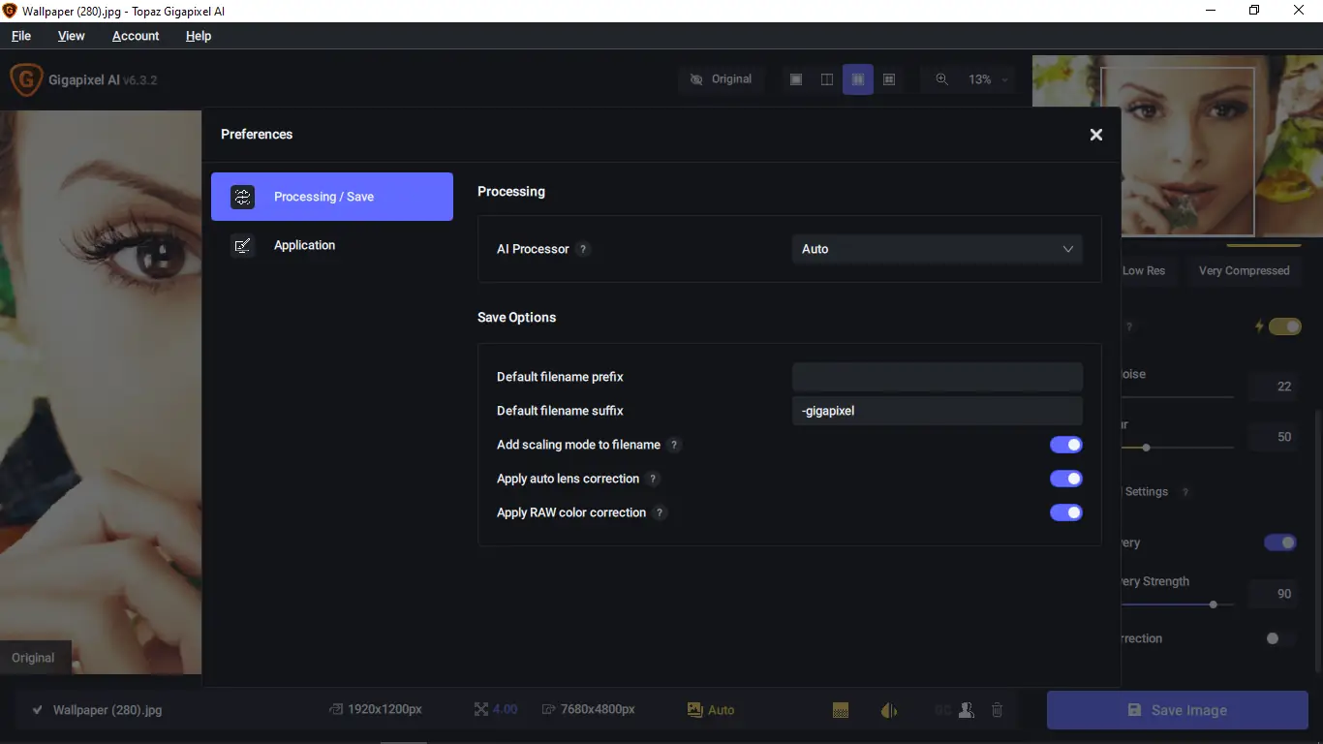This screenshot has height=744, width=1323.
Task: Show help for RAW color correction
Action: 660,512
